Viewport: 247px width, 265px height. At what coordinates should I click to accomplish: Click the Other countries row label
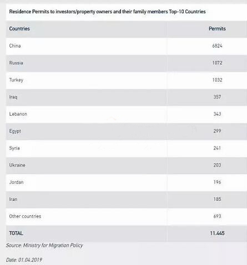tap(25, 216)
